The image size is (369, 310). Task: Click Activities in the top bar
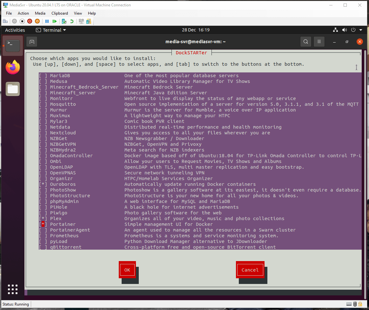click(x=15, y=30)
